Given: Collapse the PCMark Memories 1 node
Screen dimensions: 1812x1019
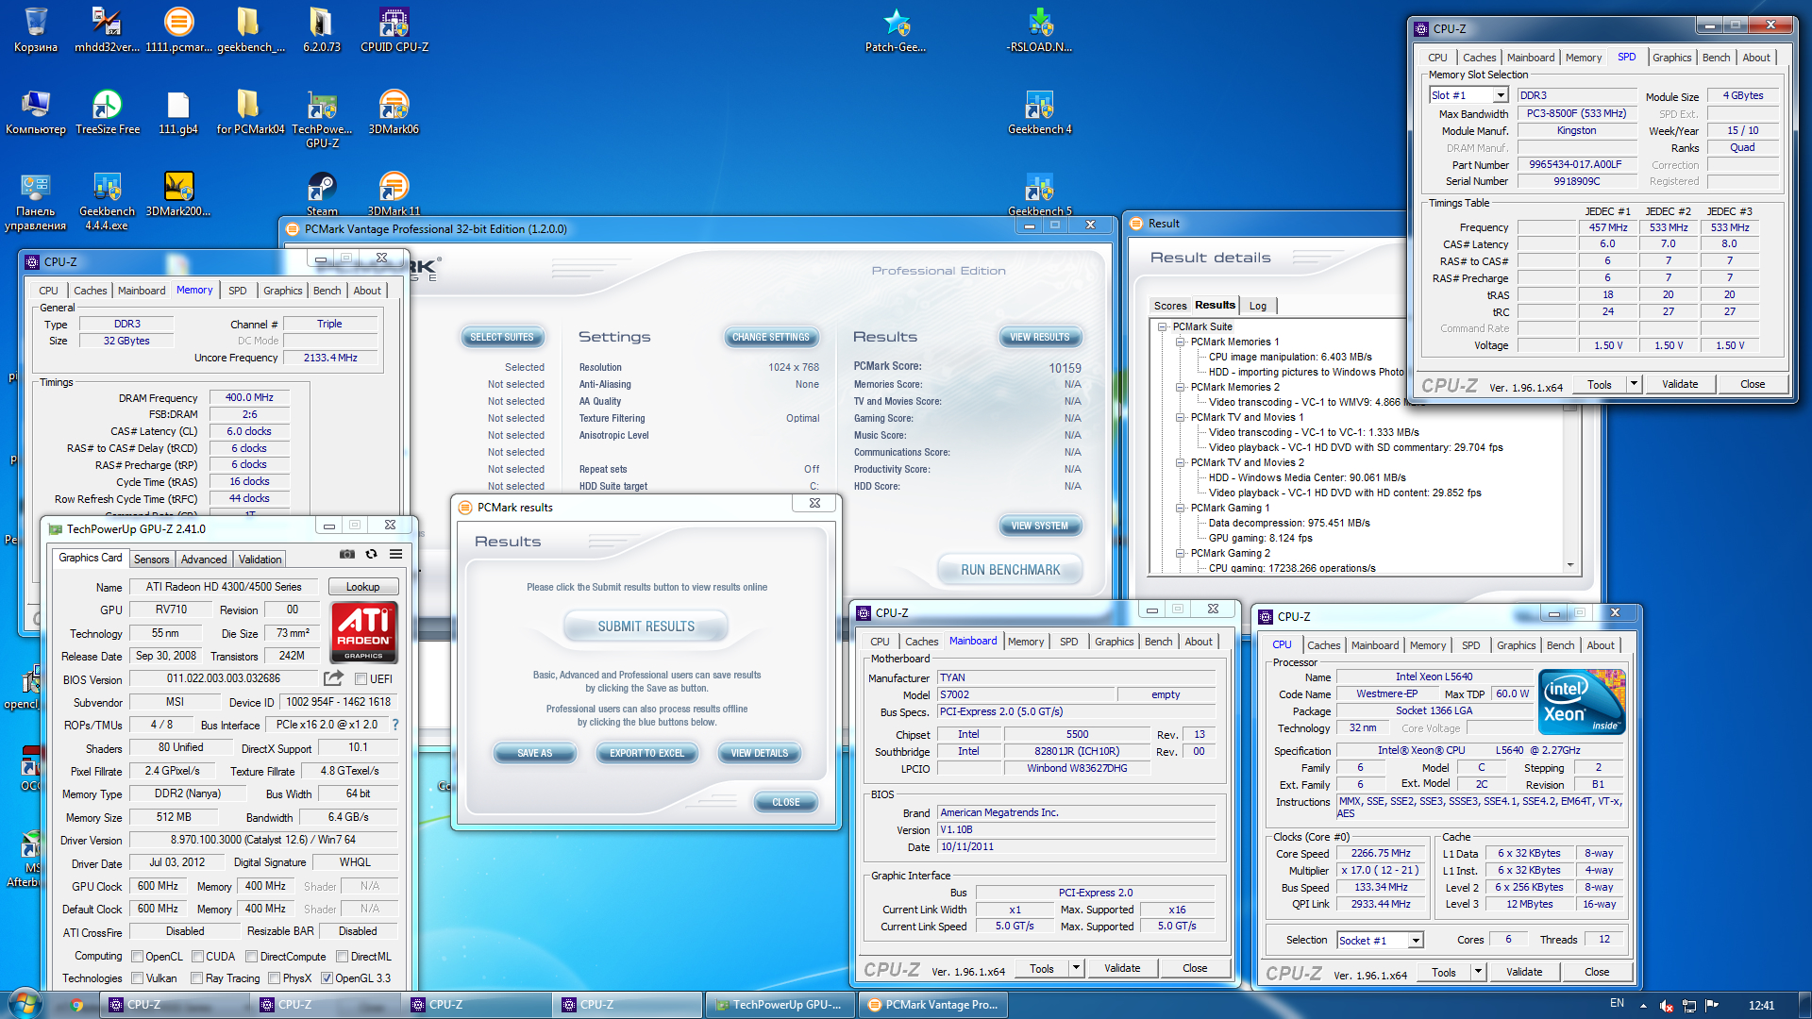Looking at the screenshot, I should [1181, 342].
